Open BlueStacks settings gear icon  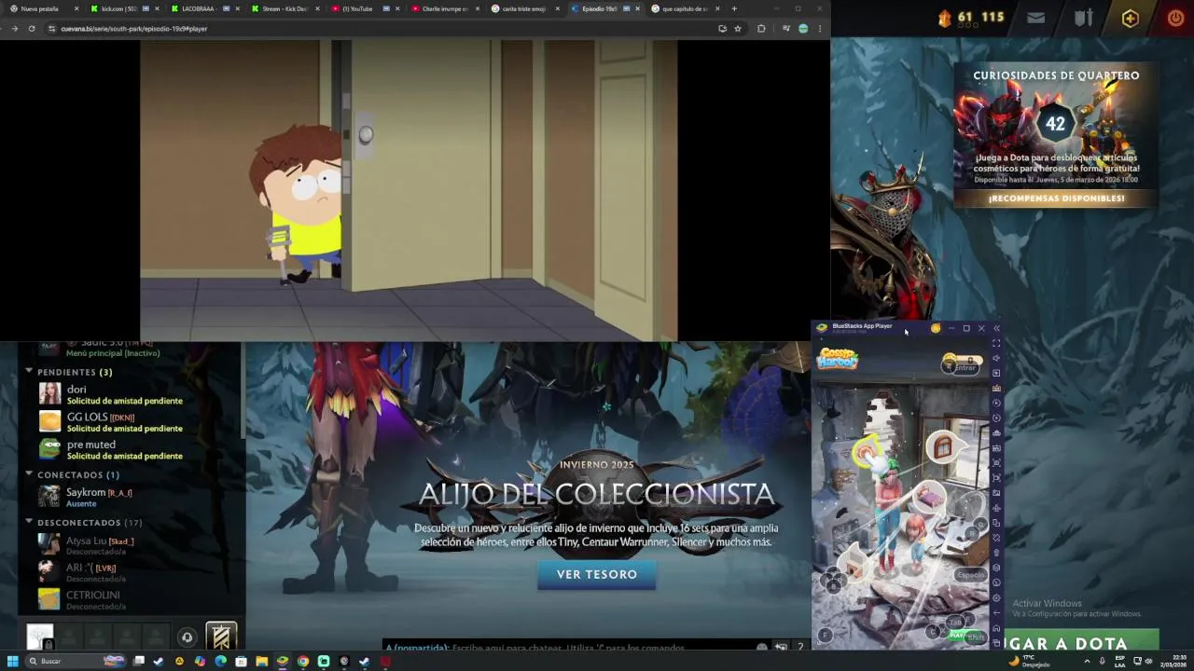pyautogui.click(x=996, y=598)
